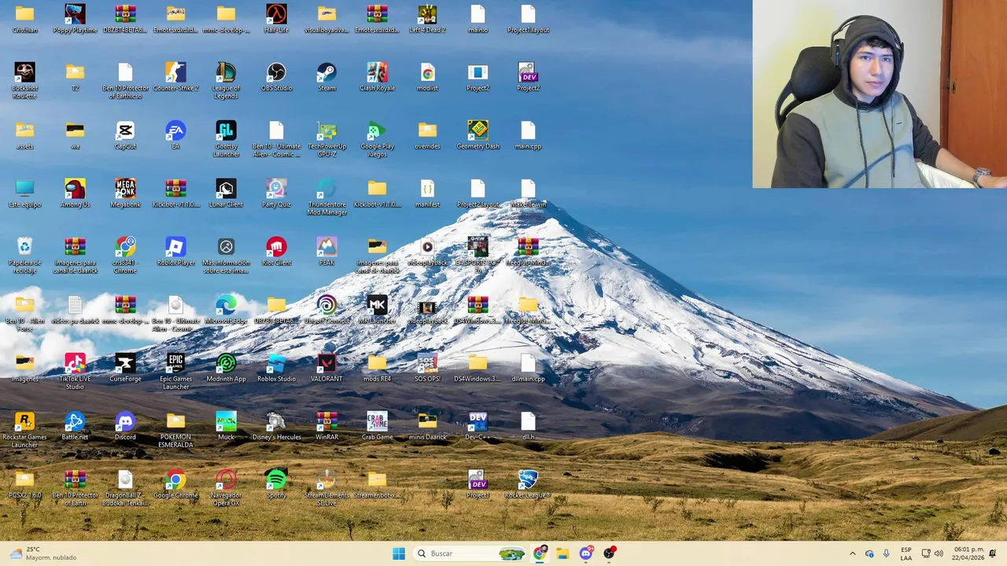Launch Half-Life from the desktop

(276, 19)
